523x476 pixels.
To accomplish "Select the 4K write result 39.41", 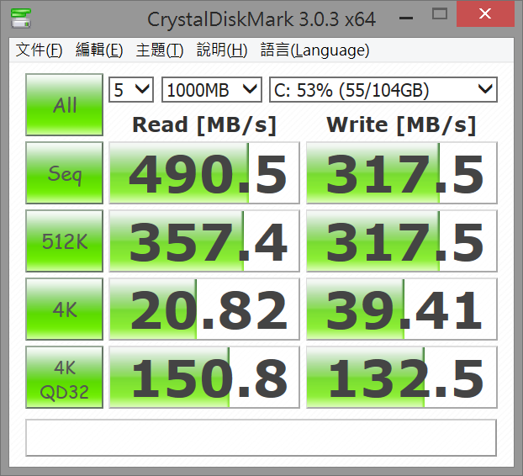I will pos(402,309).
